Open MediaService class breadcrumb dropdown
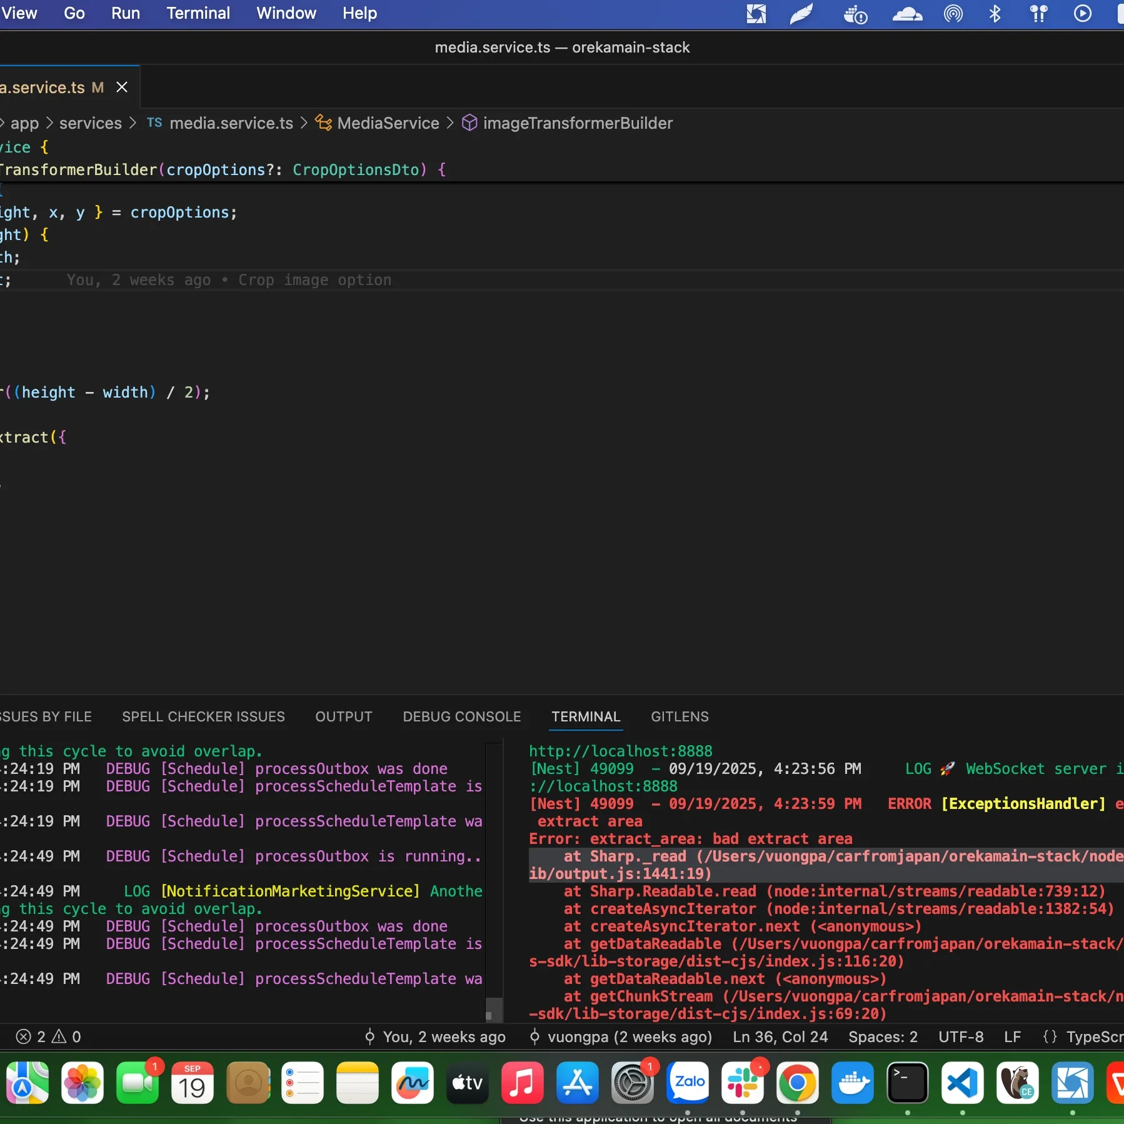 [388, 123]
